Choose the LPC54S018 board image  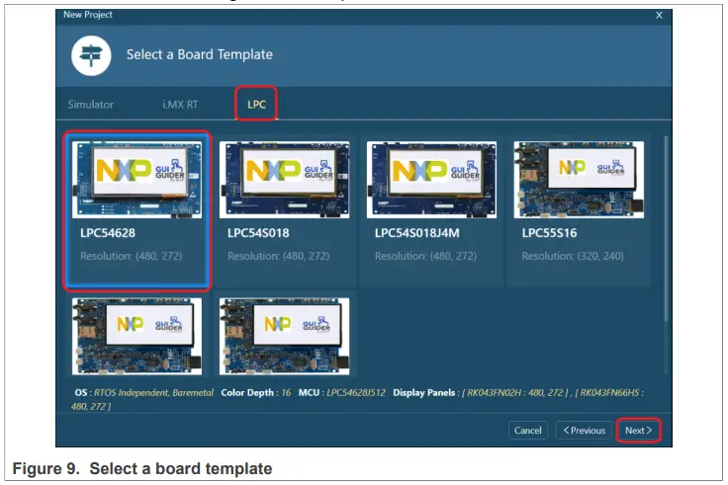click(x=284, y=180)
